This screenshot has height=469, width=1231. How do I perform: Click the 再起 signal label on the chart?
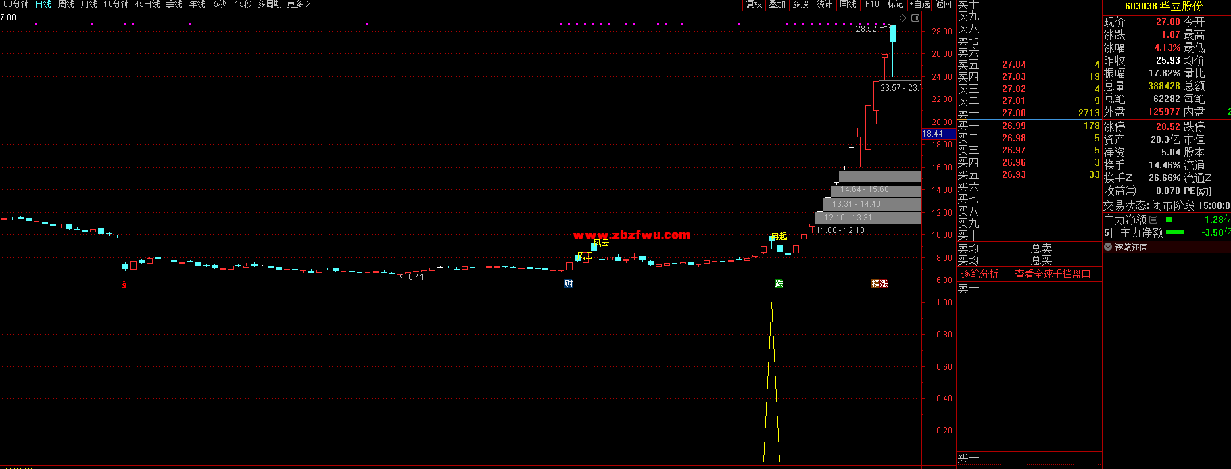pyautogui.click(x=779, y=236)
